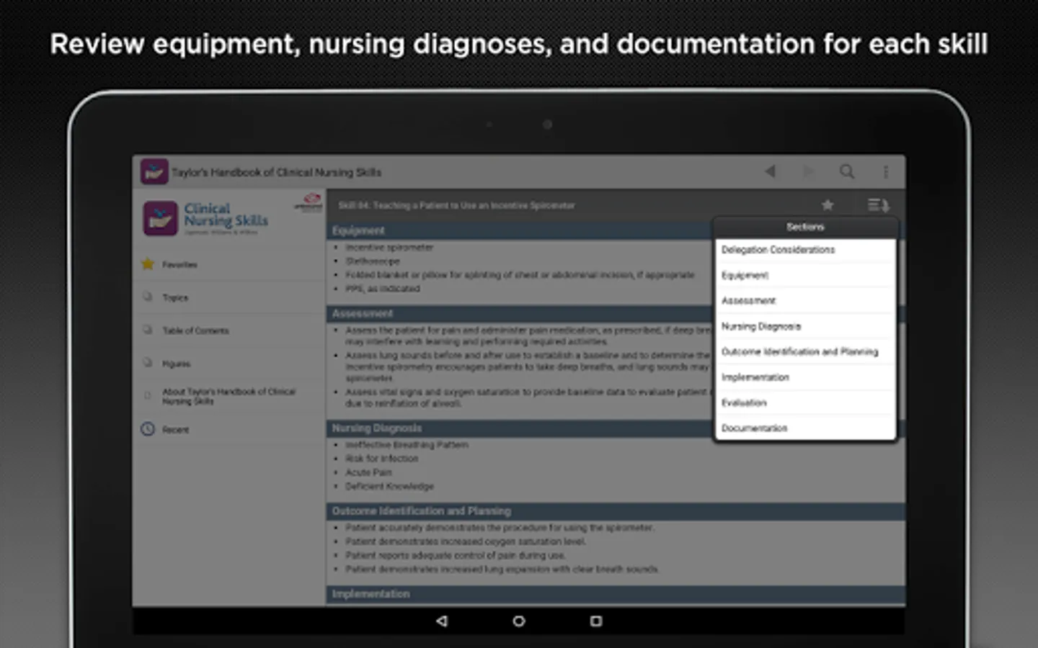Tap the app icon beside the handbook title

(154, 172)
